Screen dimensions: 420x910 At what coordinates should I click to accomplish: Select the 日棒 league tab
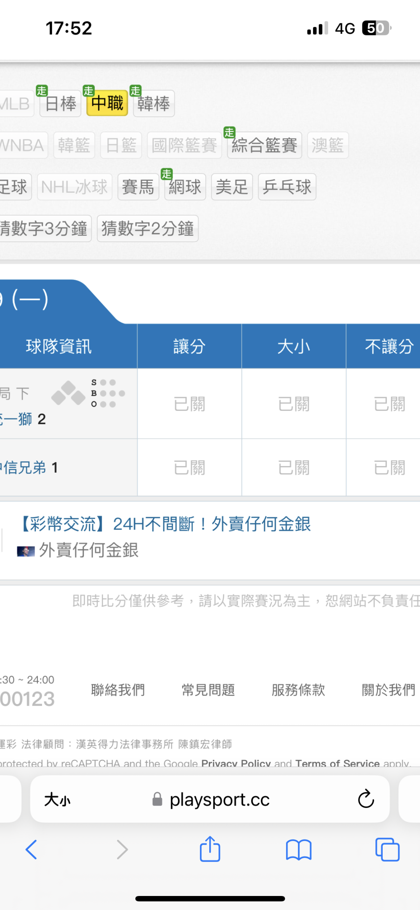pyautogui.click(x=61, y=104)
